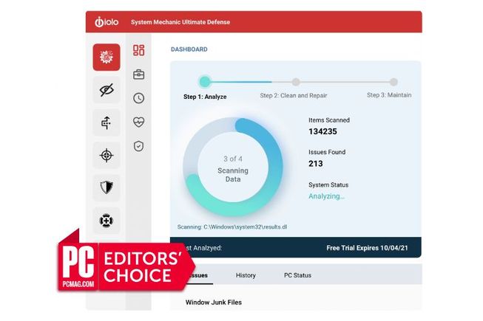The height and width of the screenshot is (321, 483).
Task: Open the shield checkmark security icon
Action: (138, 146)
